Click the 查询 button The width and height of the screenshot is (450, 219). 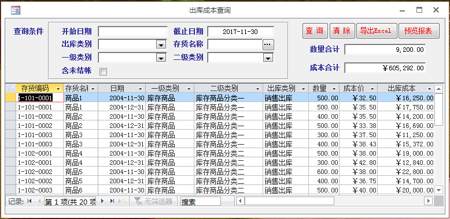point(315,31)
